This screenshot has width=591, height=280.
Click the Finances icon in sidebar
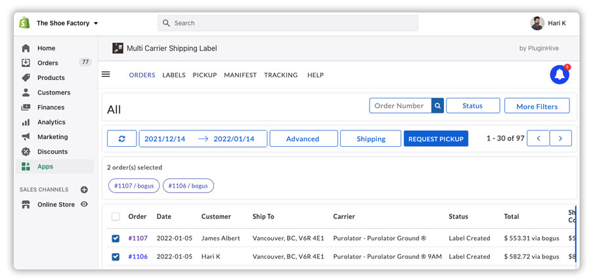pos(26,108)
